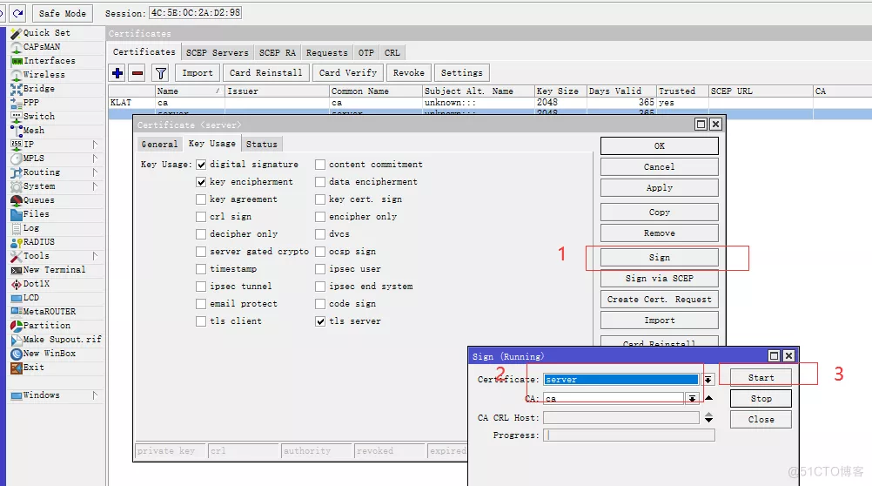This screenshot has height=486, width=872.
Task: Uncheck the tls server checkbox
Action: [321, 321]
